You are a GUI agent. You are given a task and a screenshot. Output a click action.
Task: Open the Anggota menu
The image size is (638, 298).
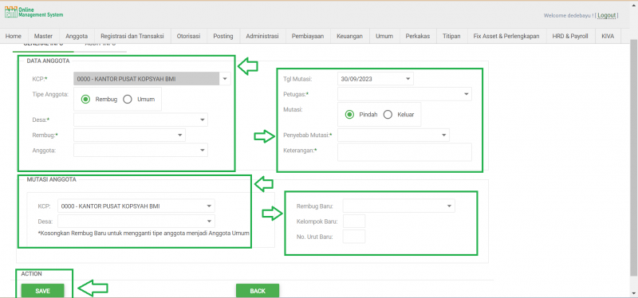77,36
